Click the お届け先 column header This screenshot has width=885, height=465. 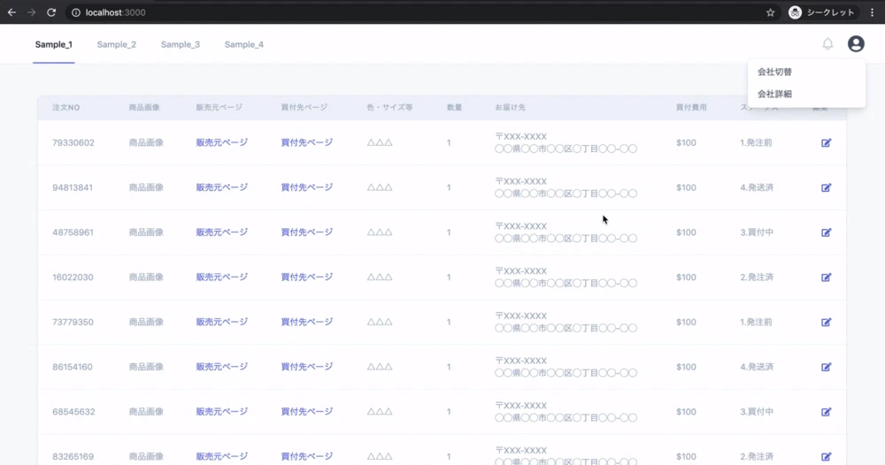click(511, 107)
